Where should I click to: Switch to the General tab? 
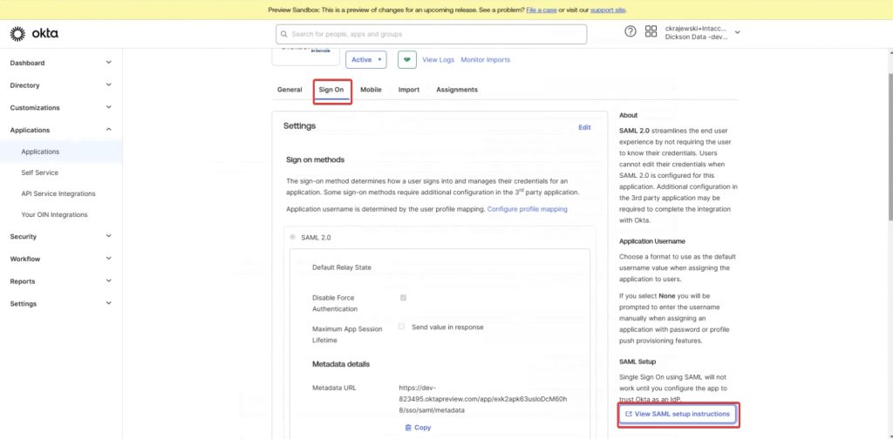[x=290, y=90]
